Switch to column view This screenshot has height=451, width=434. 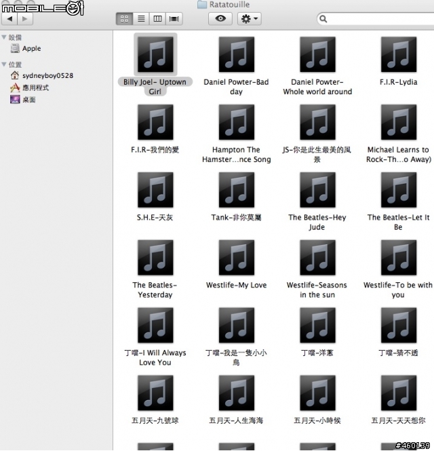(157, 19)
